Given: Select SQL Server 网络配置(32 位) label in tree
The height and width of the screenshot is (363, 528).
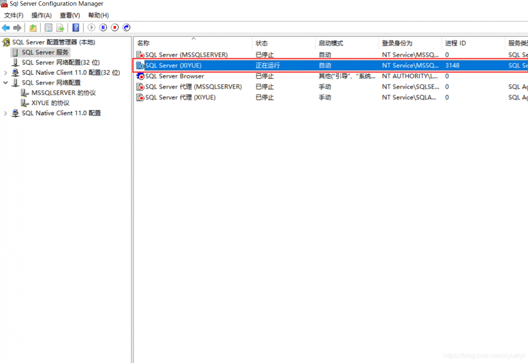Looking at the screenshot, I should tap(61, 62).
